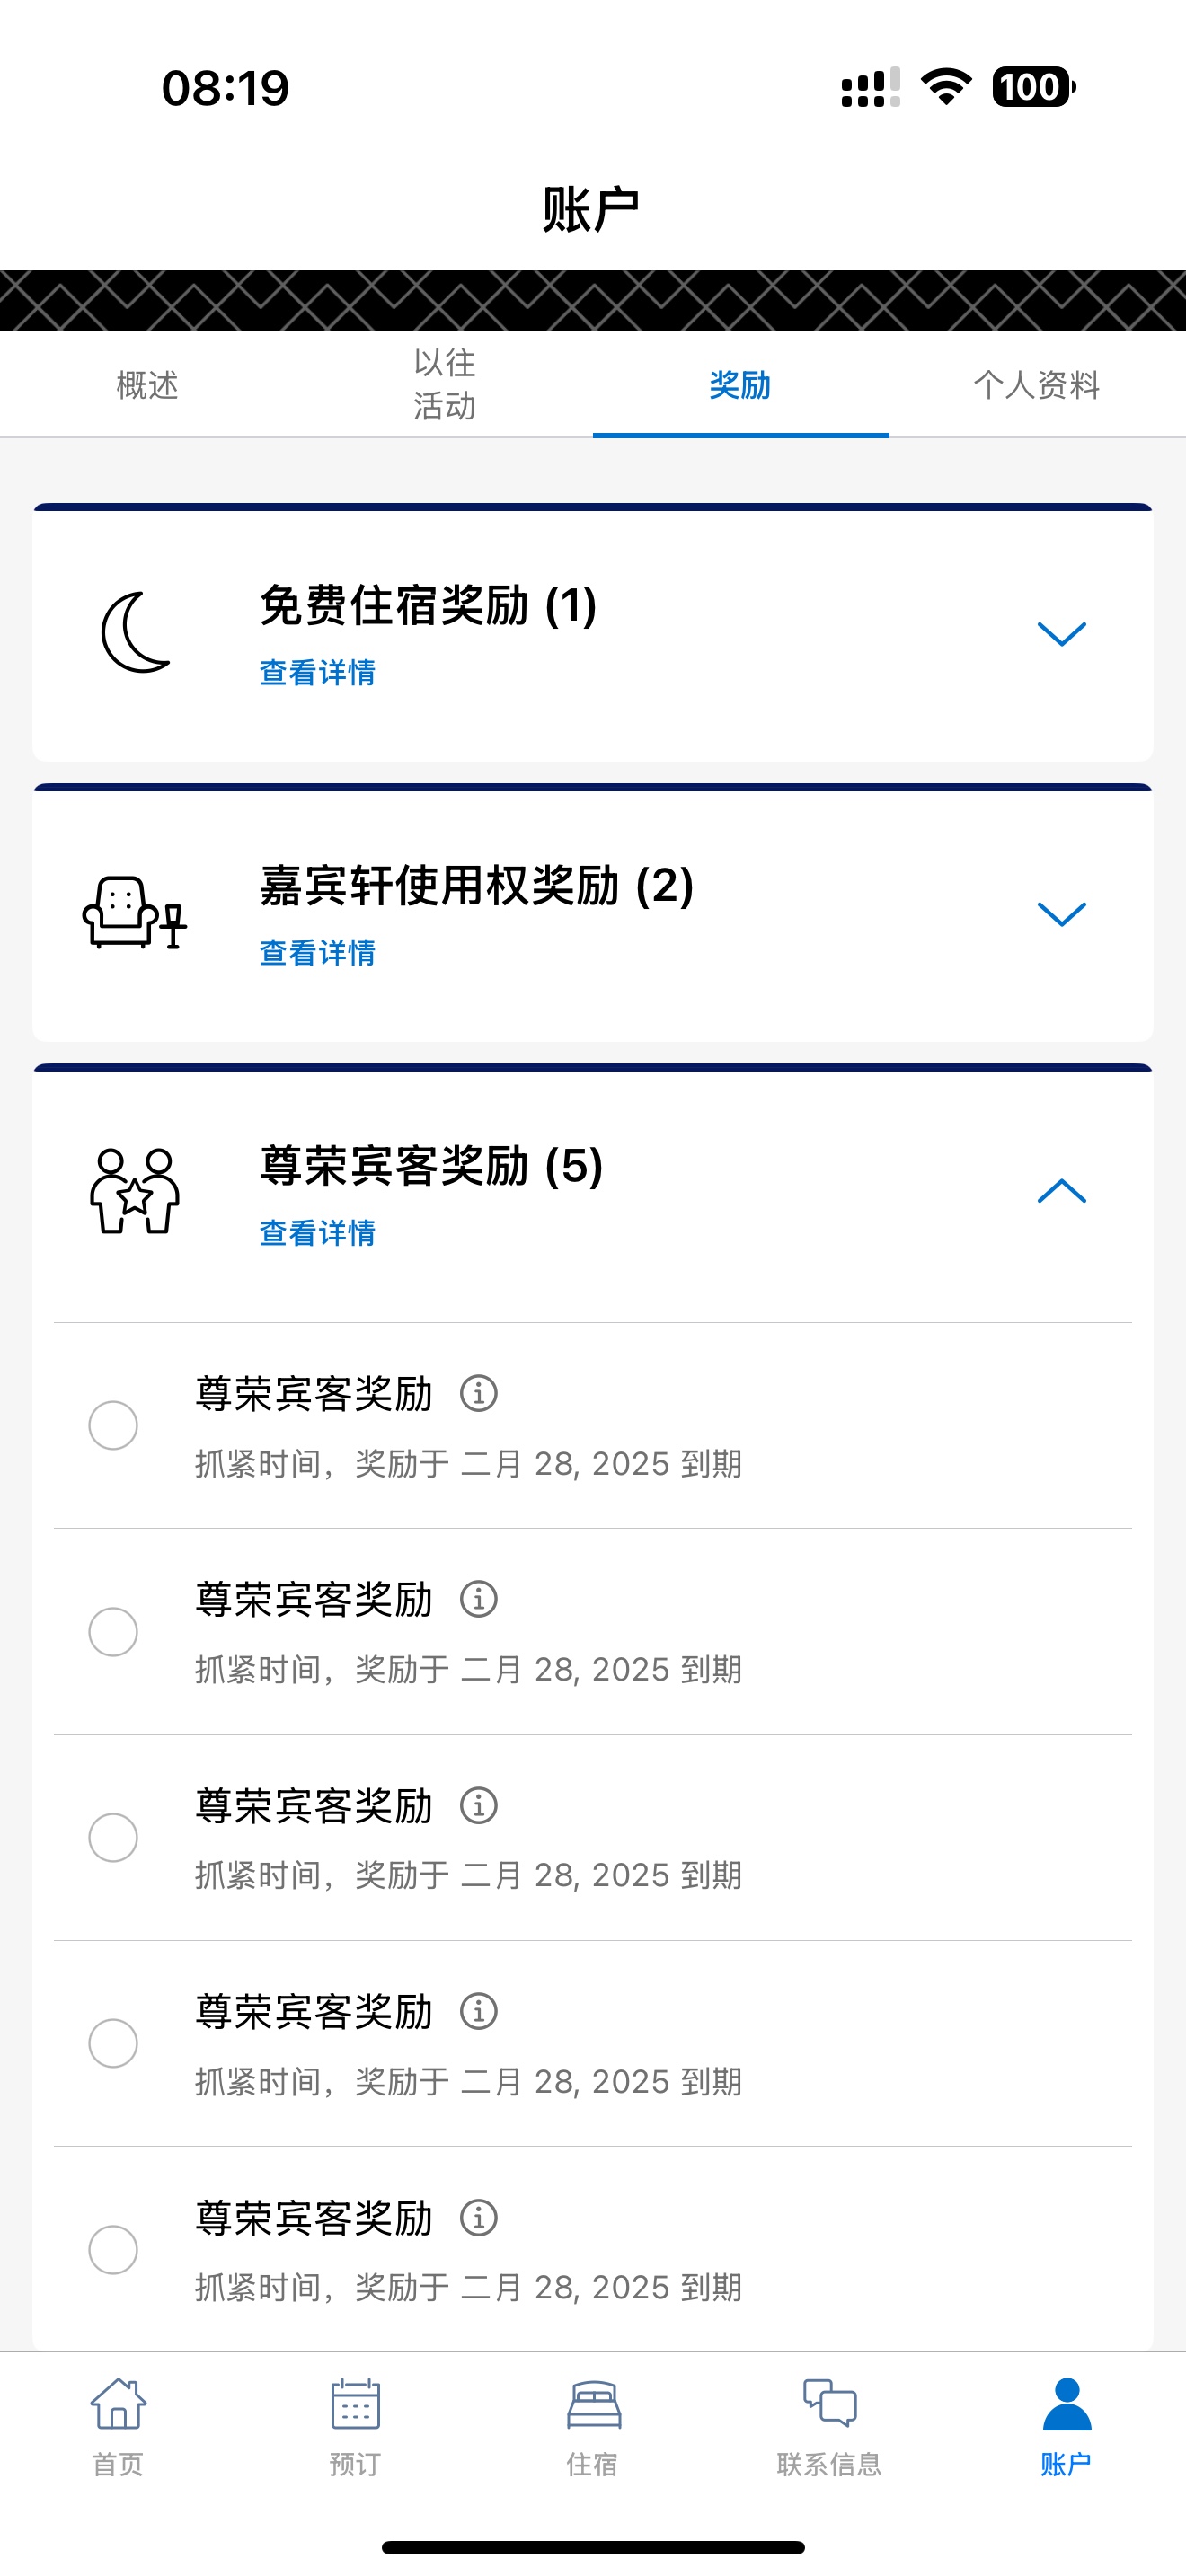The width and height of the screenshot is (1186, 2576).
Task: Click info icon beside last 尊荣宾客奖励
Action: click(x=478, y=2217)
